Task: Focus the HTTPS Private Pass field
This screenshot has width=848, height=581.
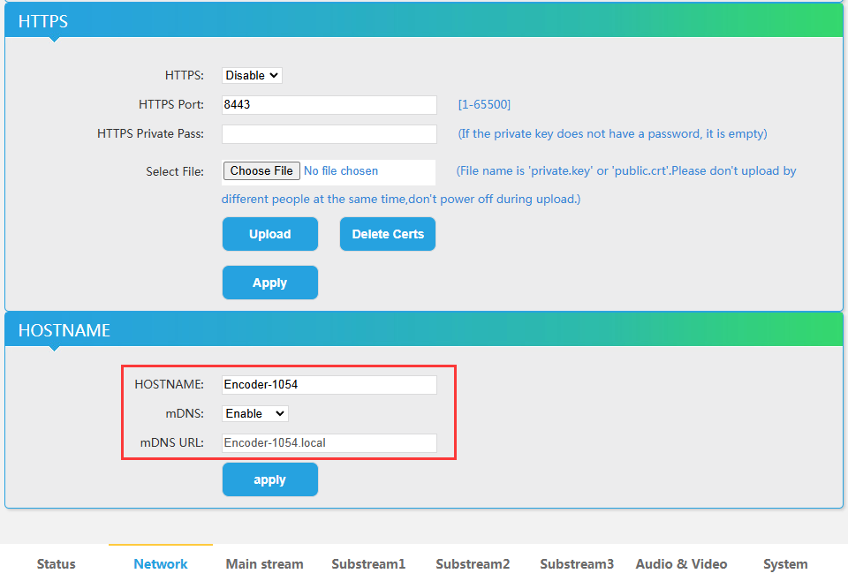Action: coord(329,133)
